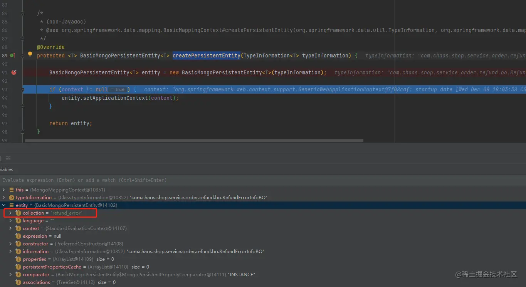Click the parameter icon beside typeInformation
Screen dimensions: 526x287
(11, 198)
